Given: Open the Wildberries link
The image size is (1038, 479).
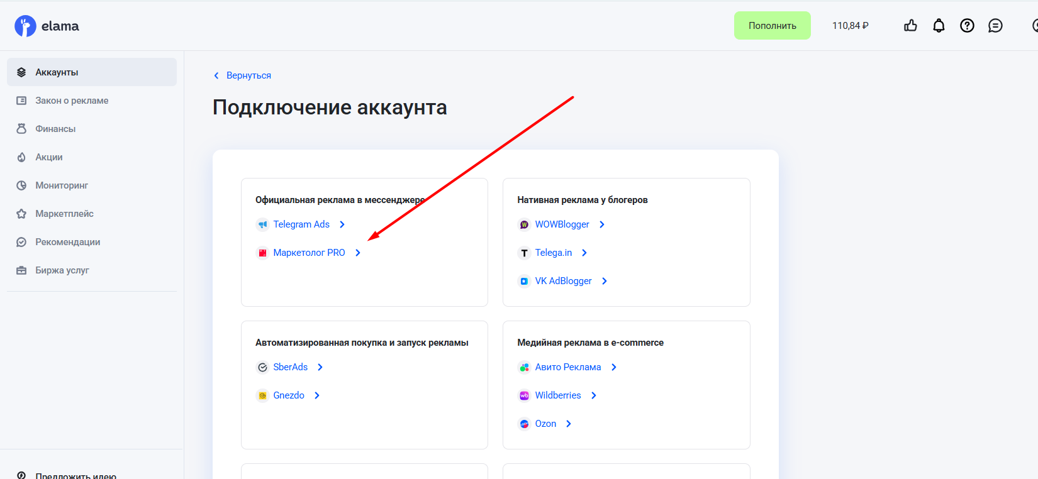Looking at the screenshot, I should 558,395.
